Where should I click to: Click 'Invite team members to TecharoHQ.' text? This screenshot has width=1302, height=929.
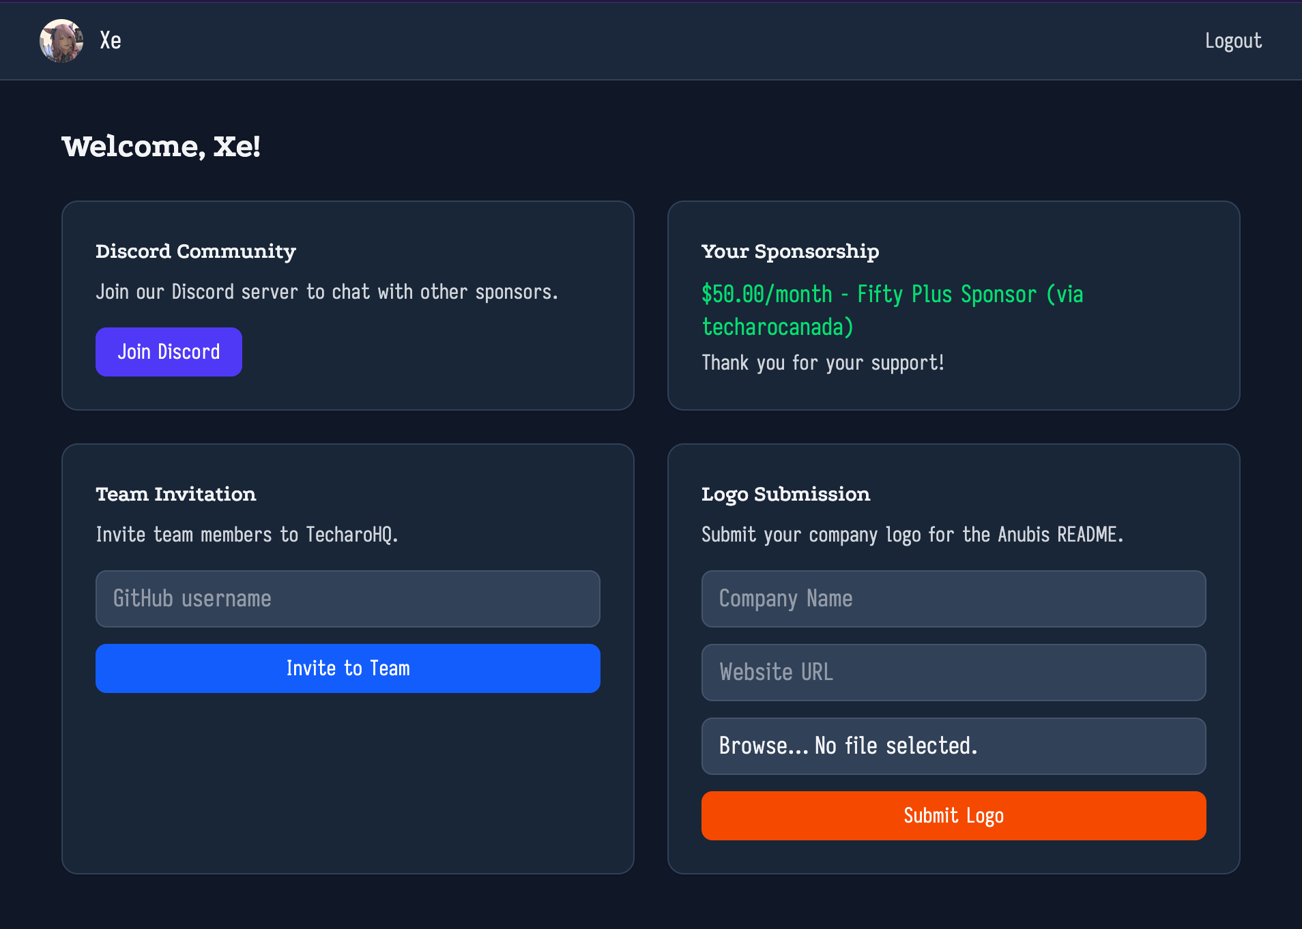coord(246,535)
